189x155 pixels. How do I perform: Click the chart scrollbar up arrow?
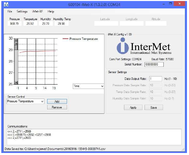click(16, 44)
